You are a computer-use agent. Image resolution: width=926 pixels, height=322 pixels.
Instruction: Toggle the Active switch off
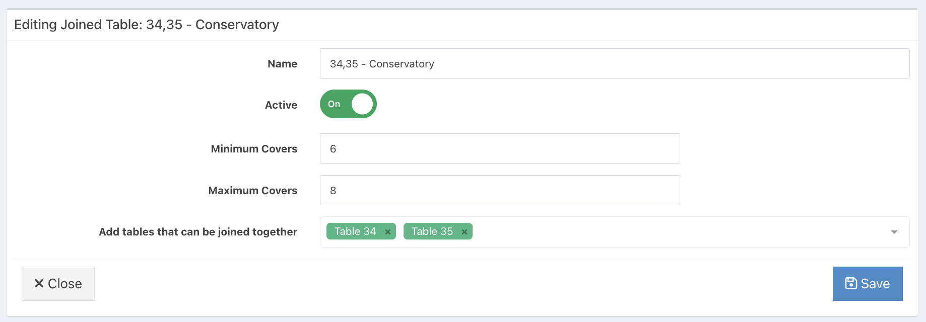pos(348,104)
